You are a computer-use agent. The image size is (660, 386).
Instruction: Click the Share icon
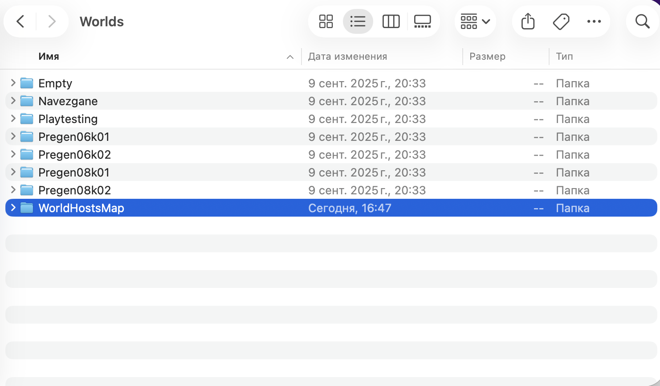click(x=528, y=21)
